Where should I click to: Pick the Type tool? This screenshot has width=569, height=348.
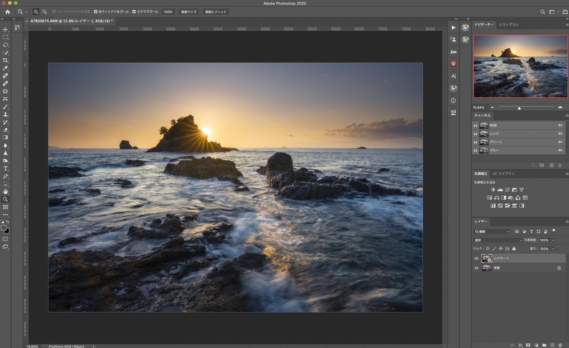pyautogui.click(x=5, y=169)
